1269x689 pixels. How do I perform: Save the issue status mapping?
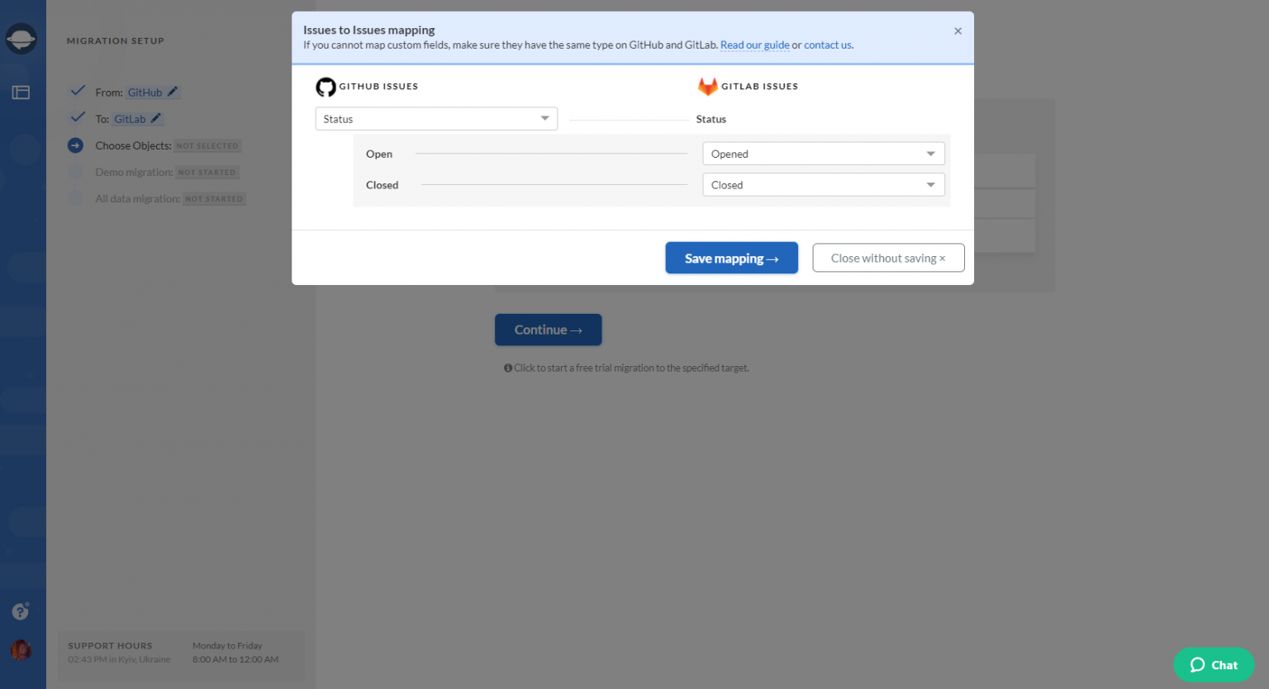click(730, 257)
